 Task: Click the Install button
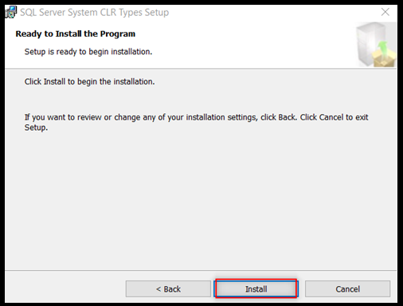(x=256, y=288)
